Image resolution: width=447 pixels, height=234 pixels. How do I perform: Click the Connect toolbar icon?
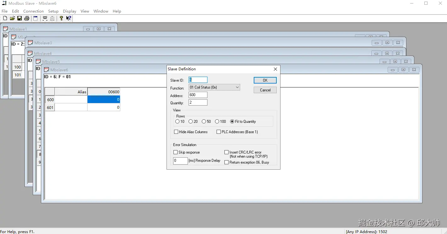(45, 18)
